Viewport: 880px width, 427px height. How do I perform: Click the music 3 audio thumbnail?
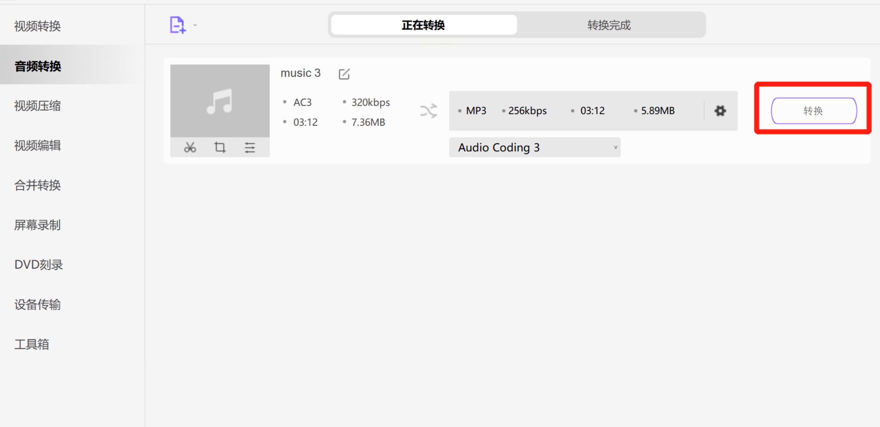click(220, 101)
